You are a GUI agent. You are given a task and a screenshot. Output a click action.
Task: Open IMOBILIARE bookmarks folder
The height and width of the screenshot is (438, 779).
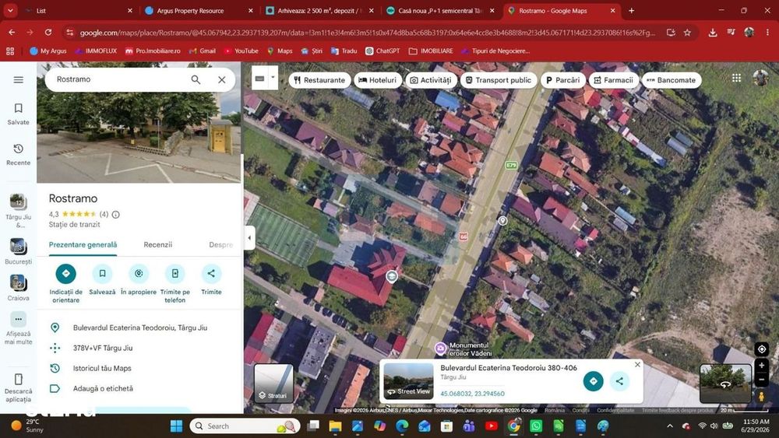click(x=431, y=51)
